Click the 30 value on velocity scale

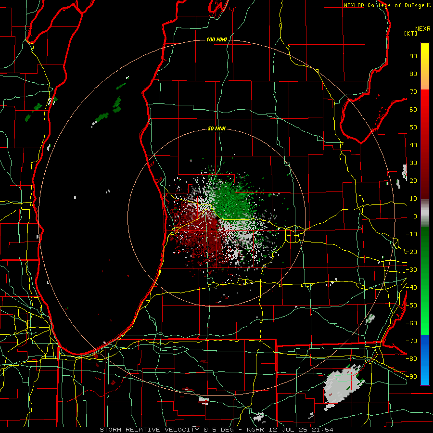[413, 163]
